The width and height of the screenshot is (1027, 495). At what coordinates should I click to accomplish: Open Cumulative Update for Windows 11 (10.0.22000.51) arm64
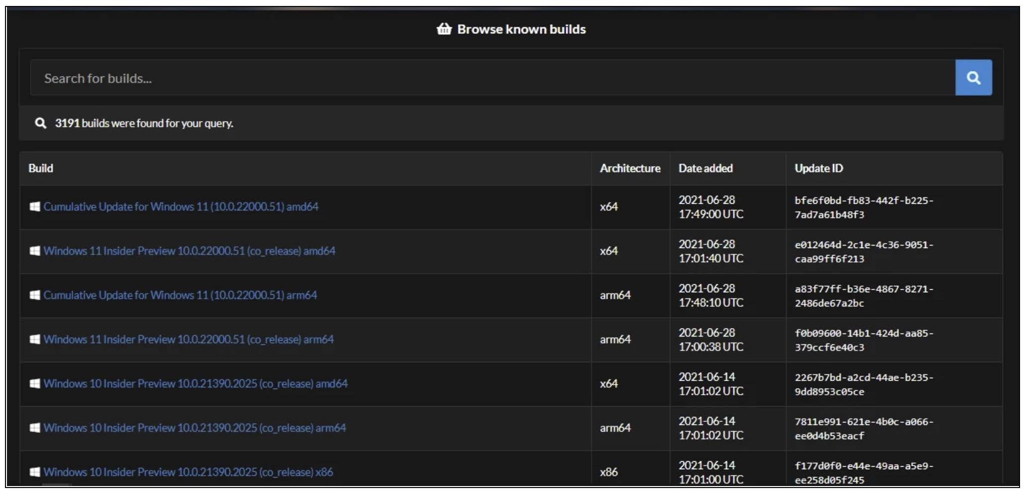(x=180, y=295)
